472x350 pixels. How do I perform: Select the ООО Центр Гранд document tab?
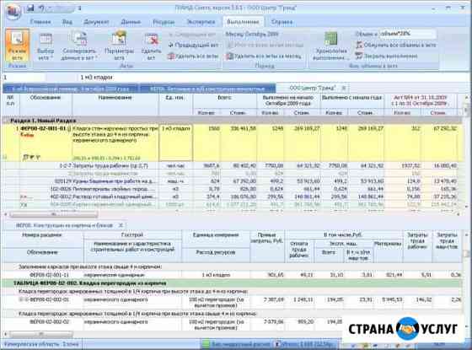tap(312, 89)
